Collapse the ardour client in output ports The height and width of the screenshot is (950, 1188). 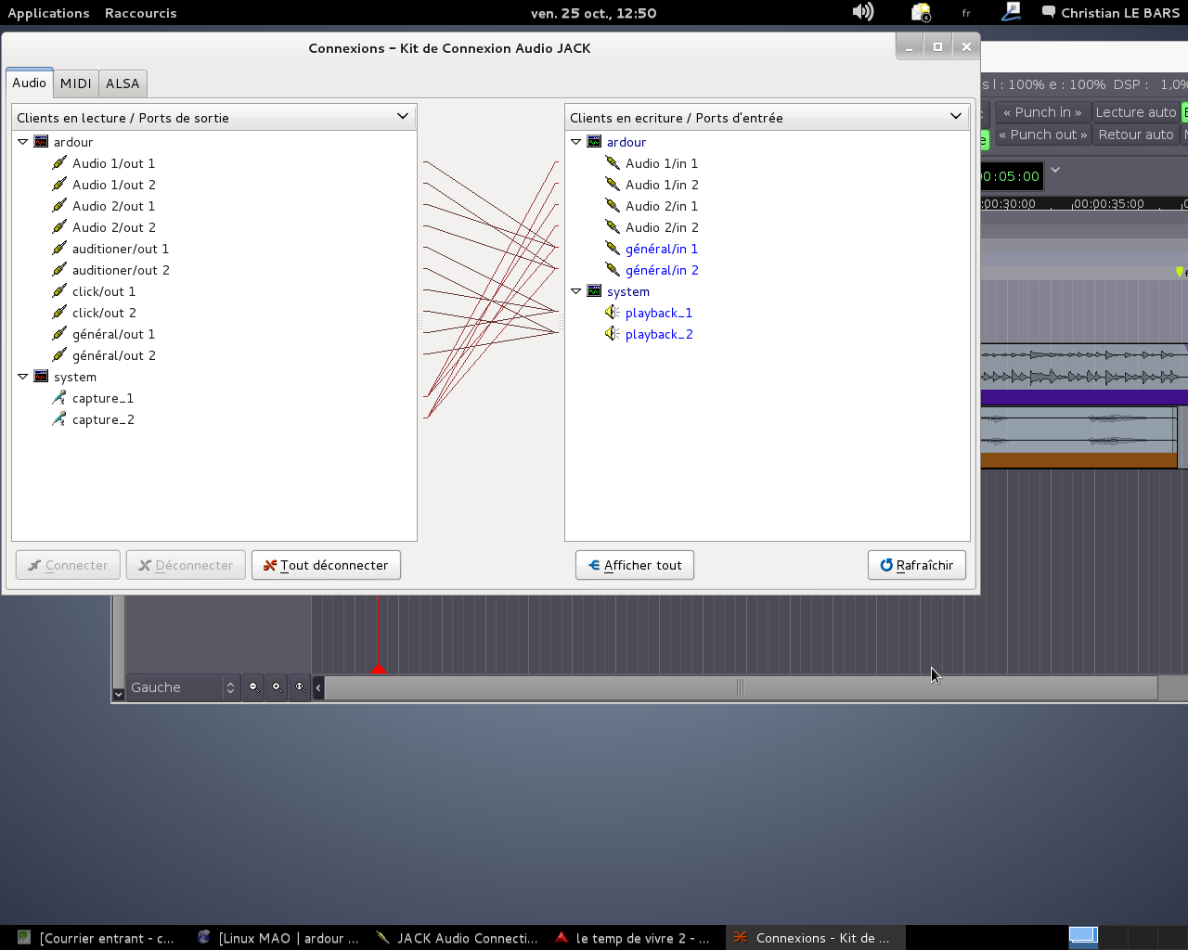23,142
